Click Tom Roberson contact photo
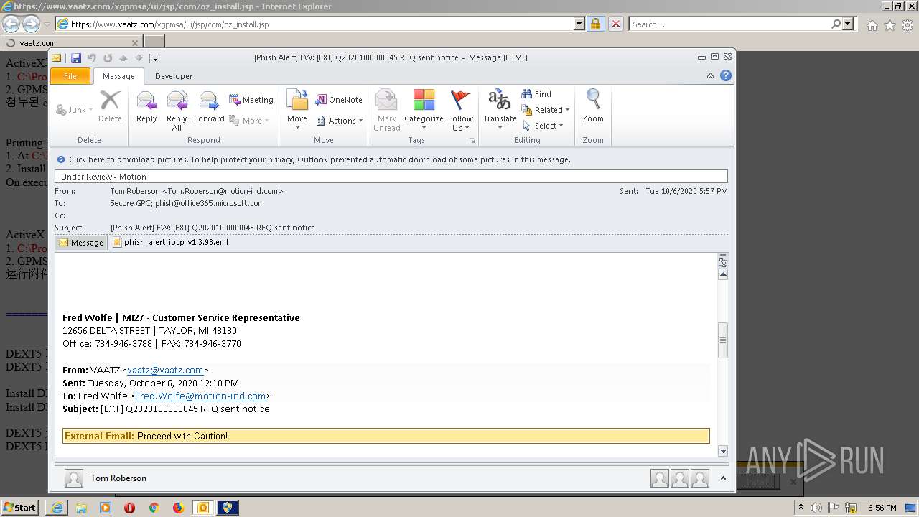Viewport: 919px width, 517px height. pyautogui.click(x=73, y=478)
